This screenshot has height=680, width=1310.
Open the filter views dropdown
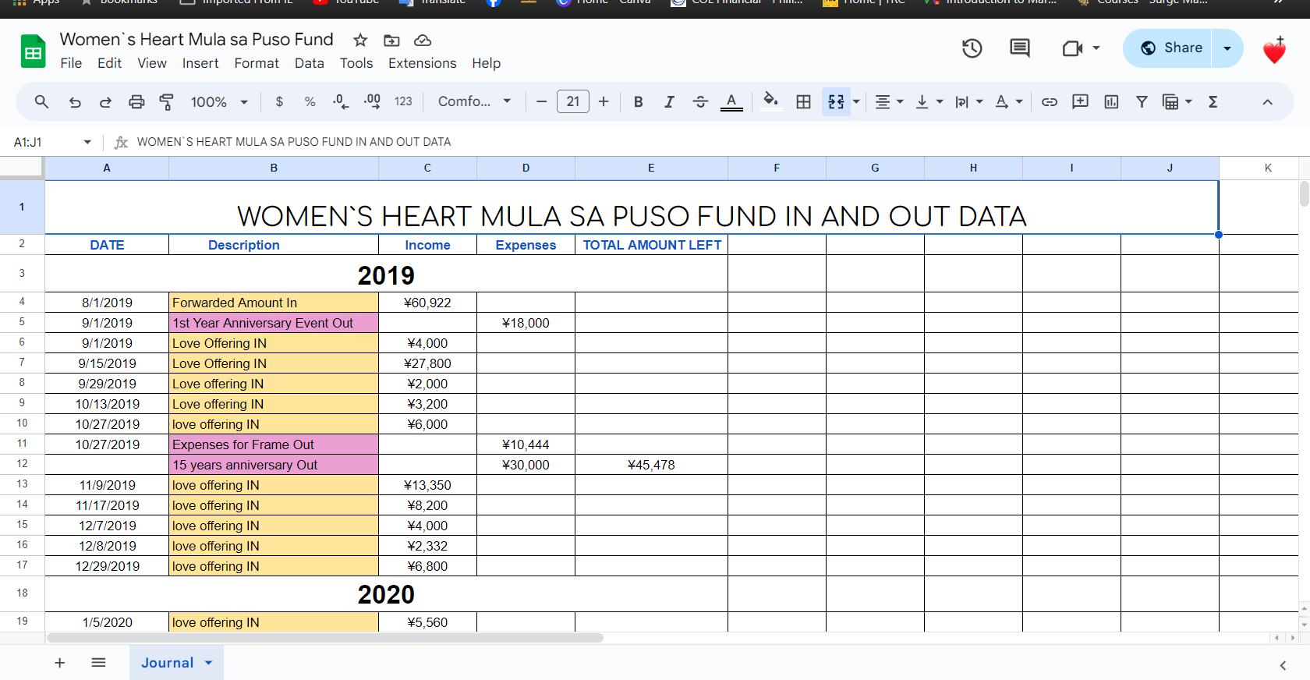pyautogui.click(x=1177, y=101)
